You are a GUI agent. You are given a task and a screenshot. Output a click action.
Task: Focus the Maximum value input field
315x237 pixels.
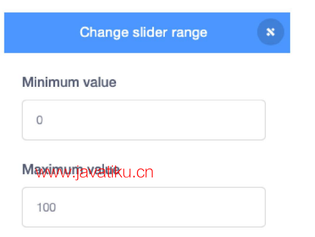(x=144, y=207)
